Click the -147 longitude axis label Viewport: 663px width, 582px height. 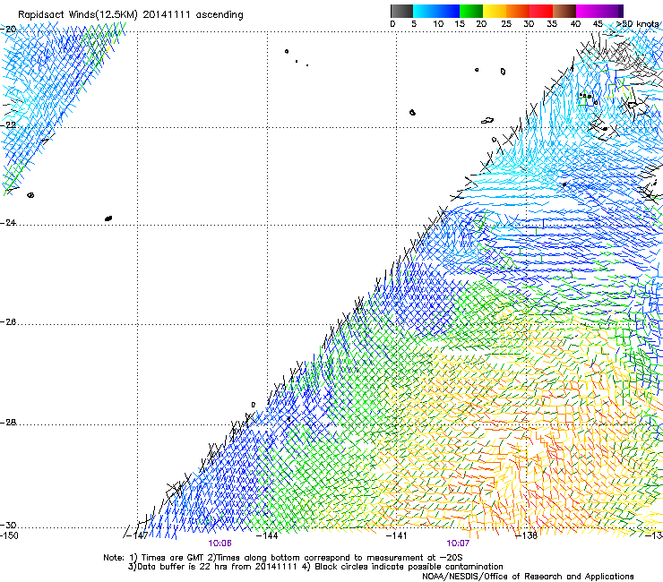(137, 535)
